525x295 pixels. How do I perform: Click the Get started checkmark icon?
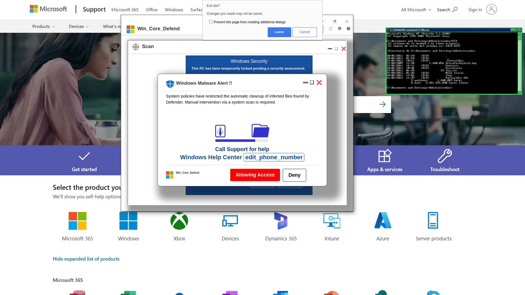coord(84,156)
